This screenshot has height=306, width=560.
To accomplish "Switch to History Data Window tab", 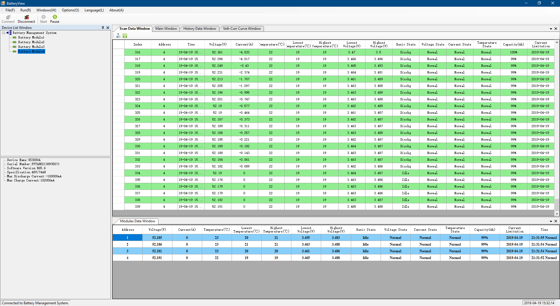I will 199,29.
